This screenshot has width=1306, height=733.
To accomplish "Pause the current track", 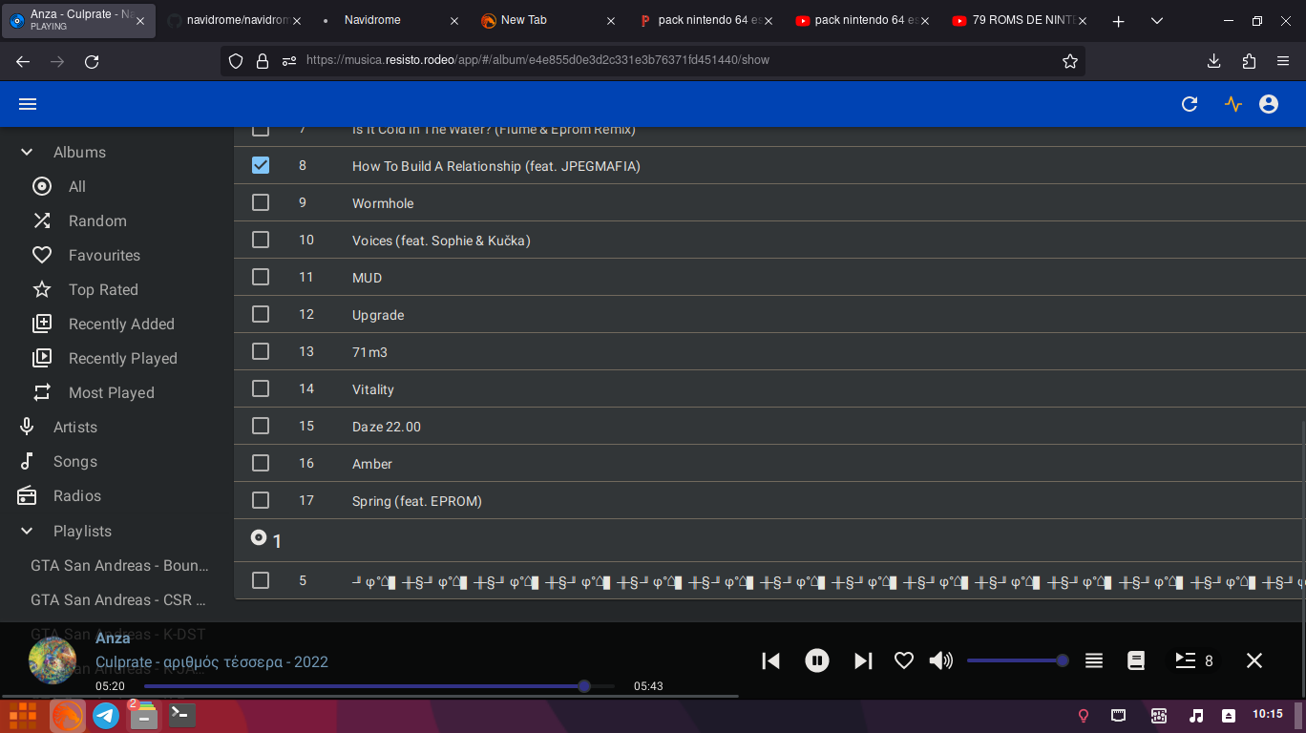I will [817, 660].
